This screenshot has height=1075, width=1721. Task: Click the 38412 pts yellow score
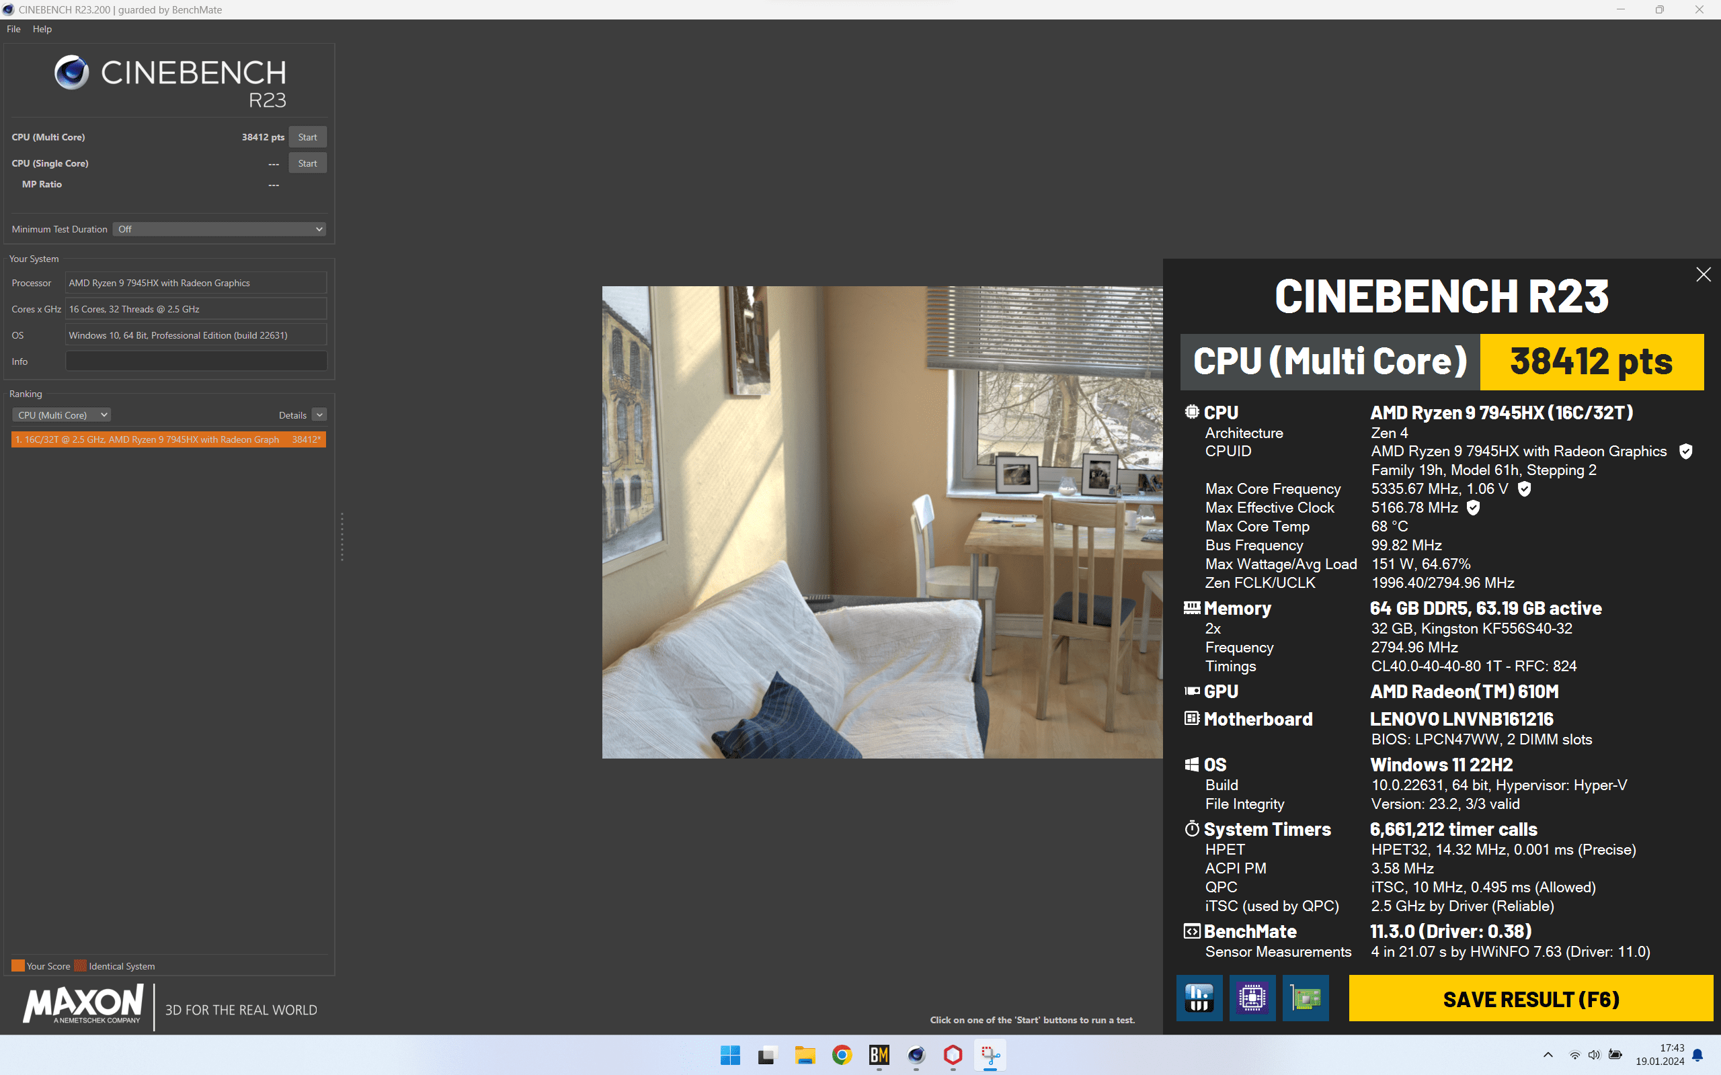coord(1591,362)
